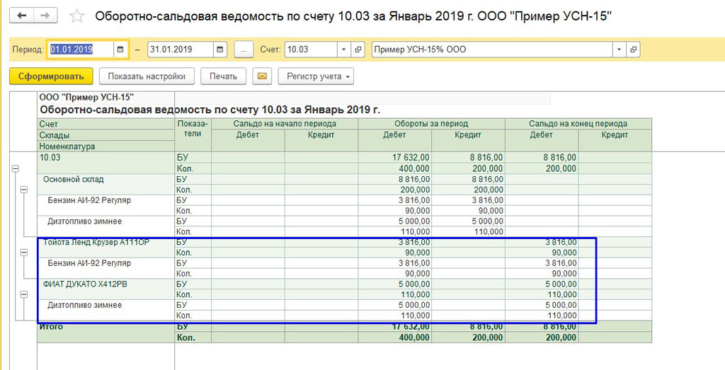
Task: Expand the organization Пример УСН-15% dropdown
Action: tap(619, 50)
